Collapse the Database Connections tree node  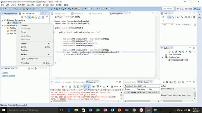click(3, 20)
